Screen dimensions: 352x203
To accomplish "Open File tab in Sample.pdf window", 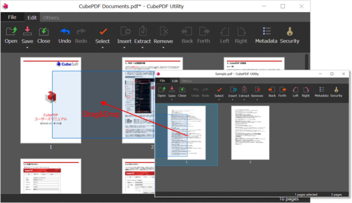I will [x=162, y=81].
